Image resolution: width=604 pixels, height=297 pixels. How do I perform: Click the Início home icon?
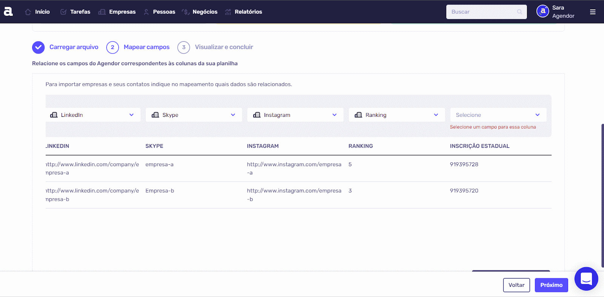pos(28,12)
